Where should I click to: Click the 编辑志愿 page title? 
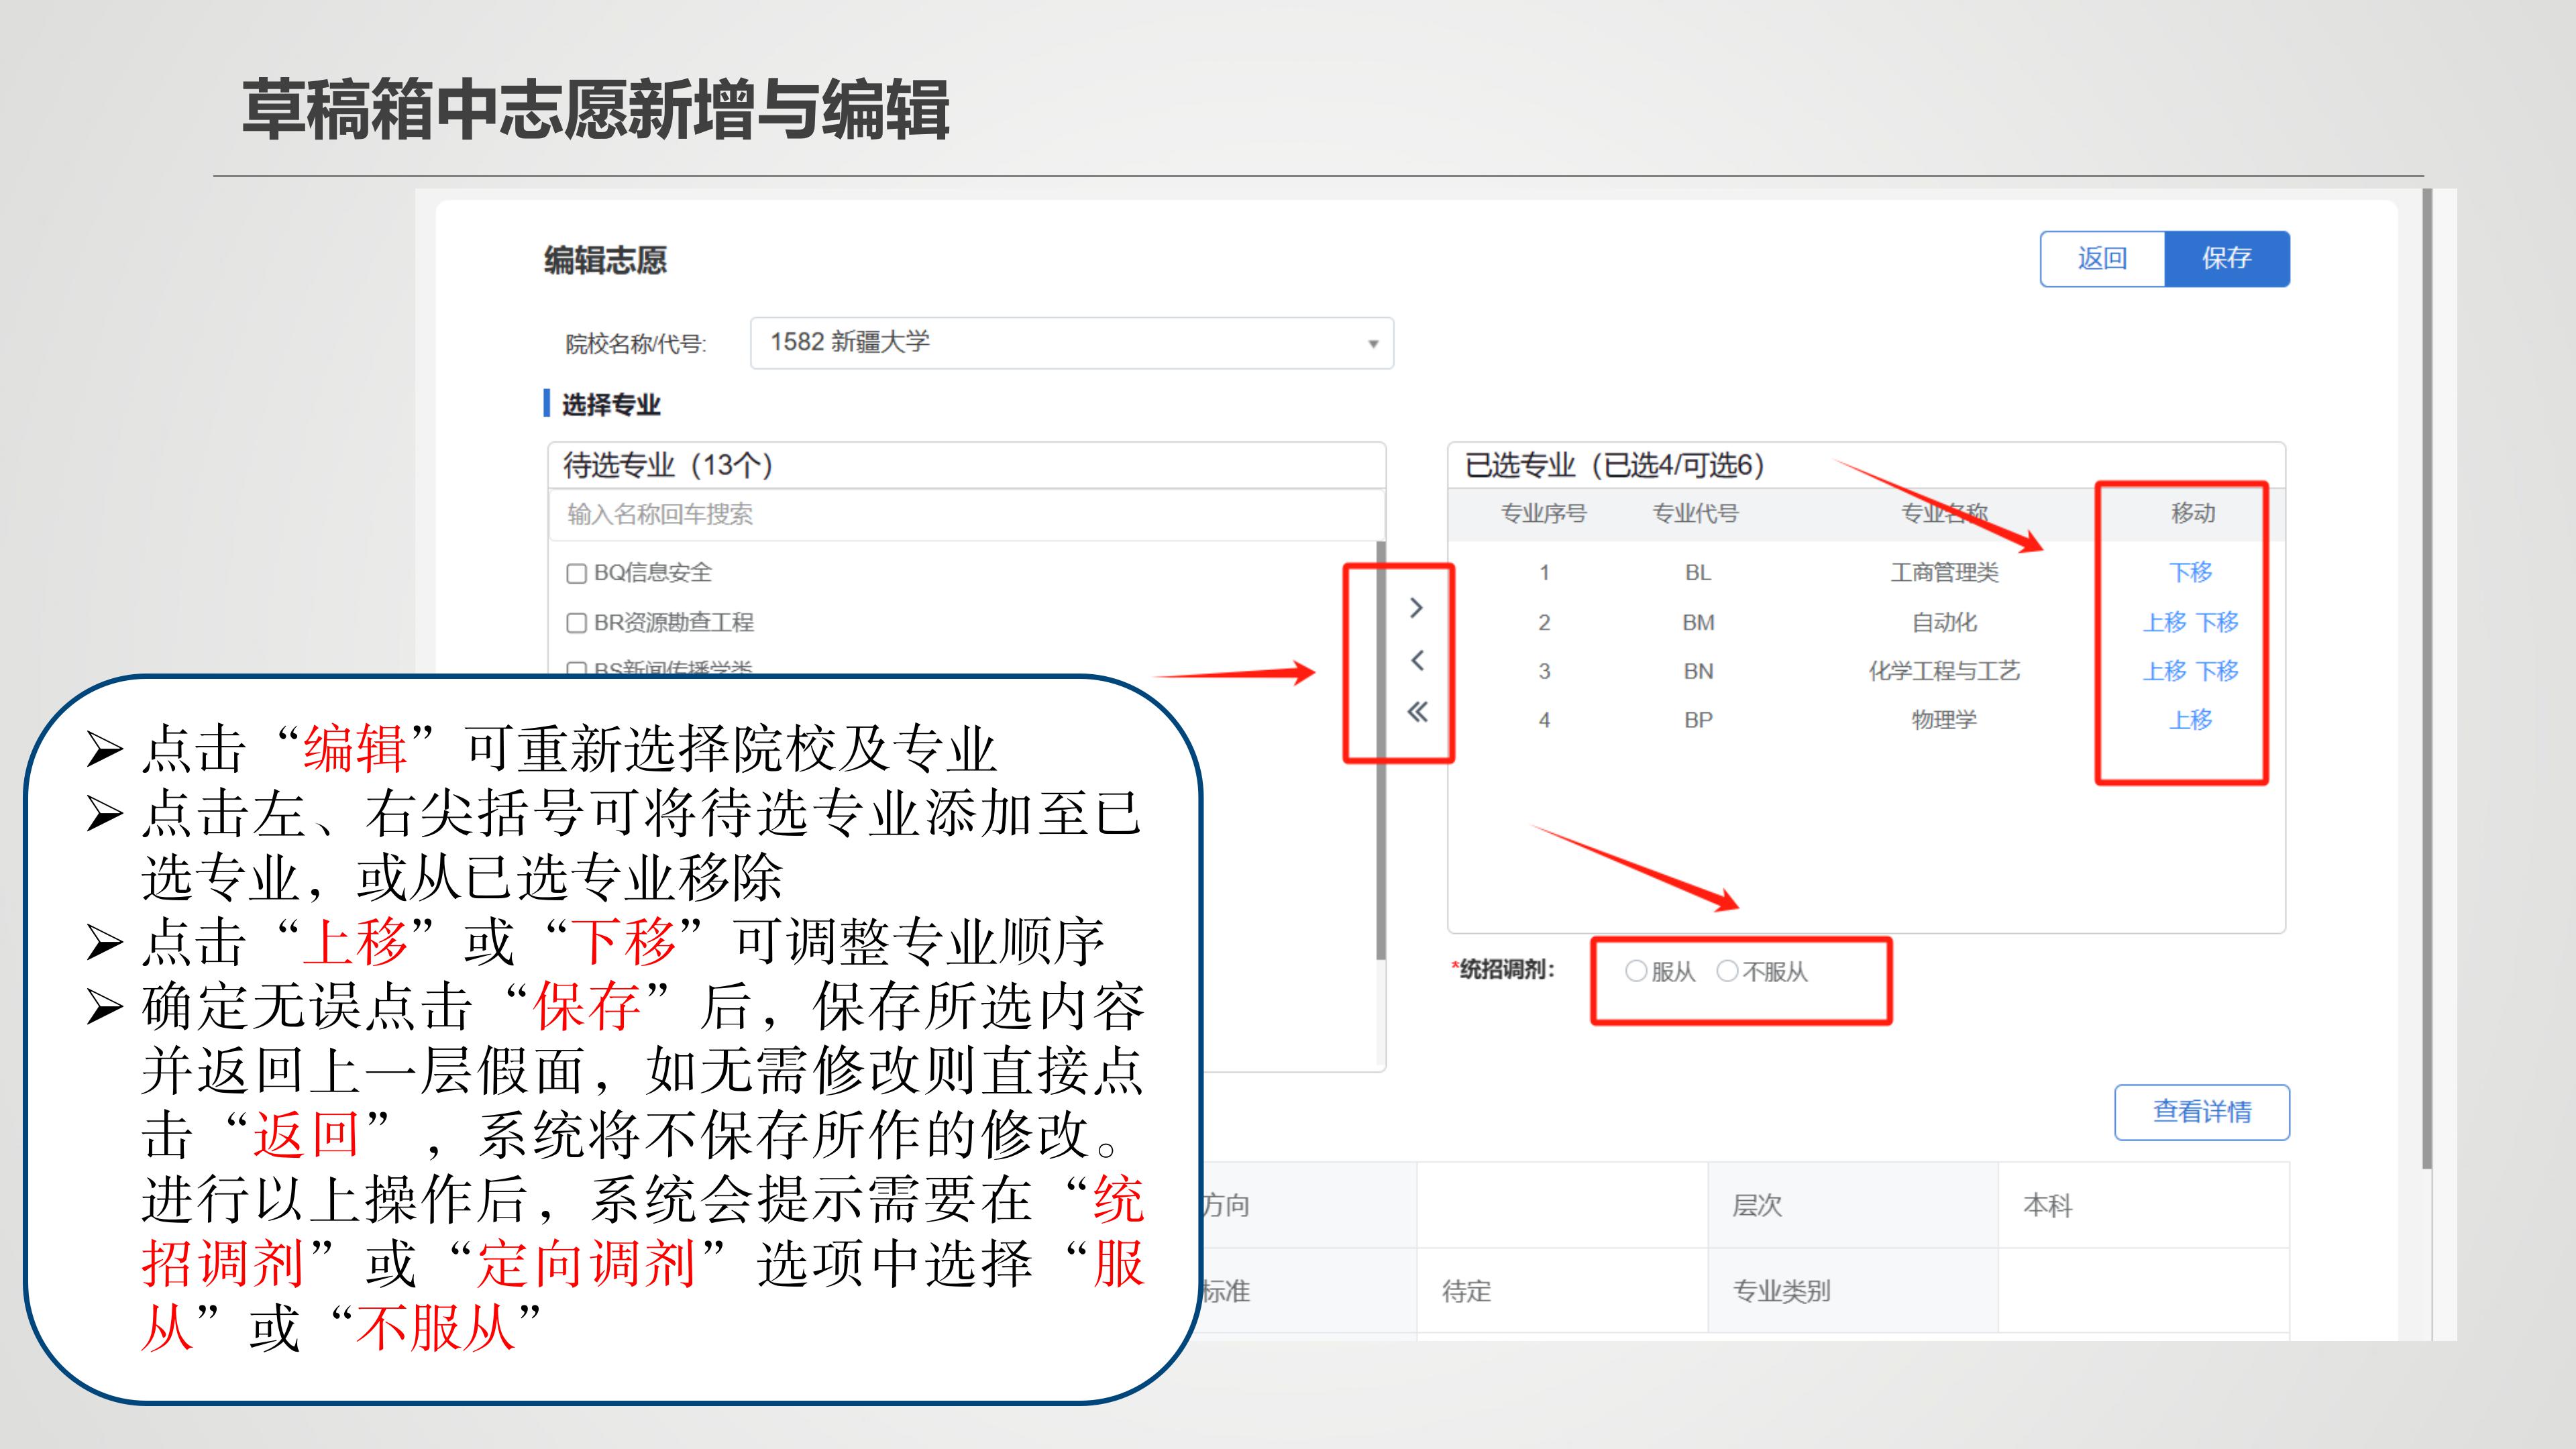click(605, 261)
